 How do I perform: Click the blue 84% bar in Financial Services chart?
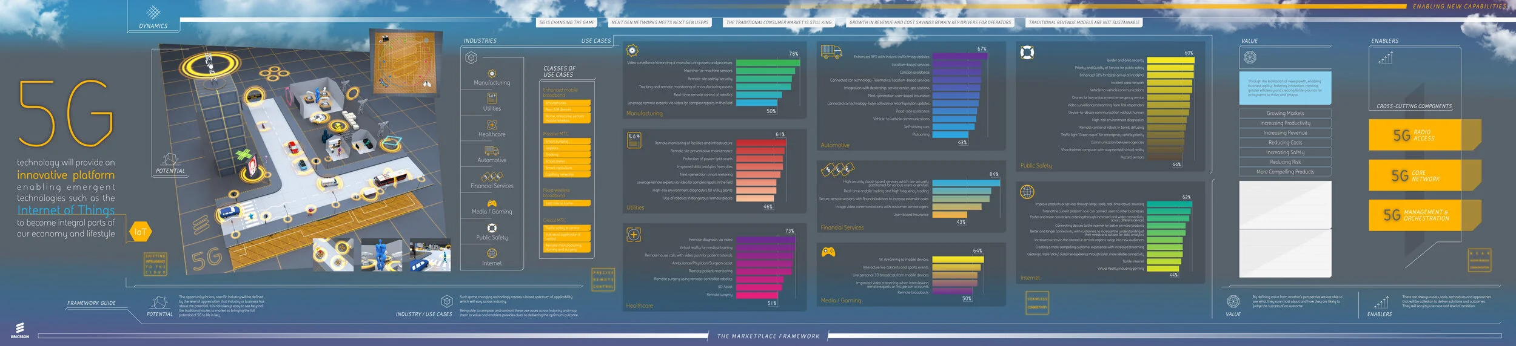tap(966, 182)
